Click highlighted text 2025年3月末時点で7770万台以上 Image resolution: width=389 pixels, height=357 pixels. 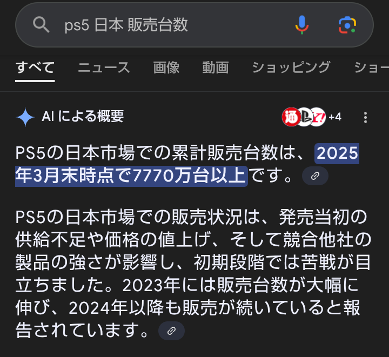(187, 165)
